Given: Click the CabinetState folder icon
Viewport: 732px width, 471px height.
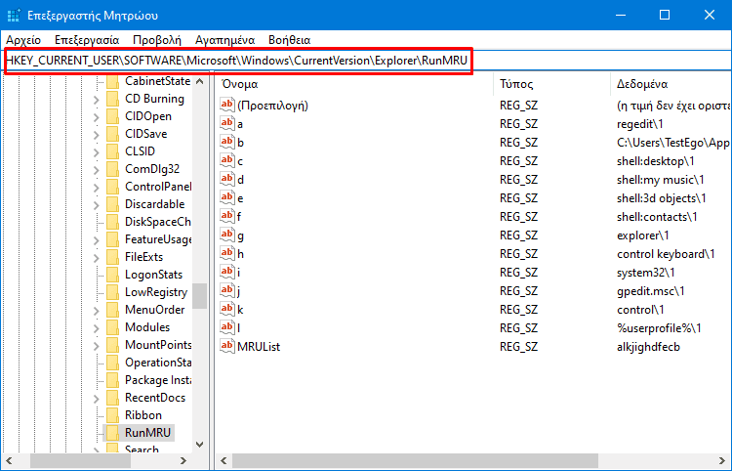Looking at the screenshot, I should (112, 81).
